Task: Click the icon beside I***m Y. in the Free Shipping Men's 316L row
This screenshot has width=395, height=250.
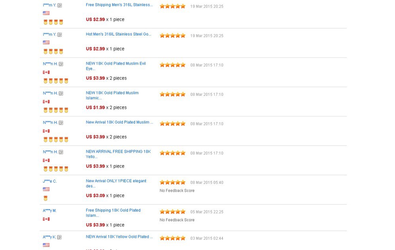Action: point(60,6)
